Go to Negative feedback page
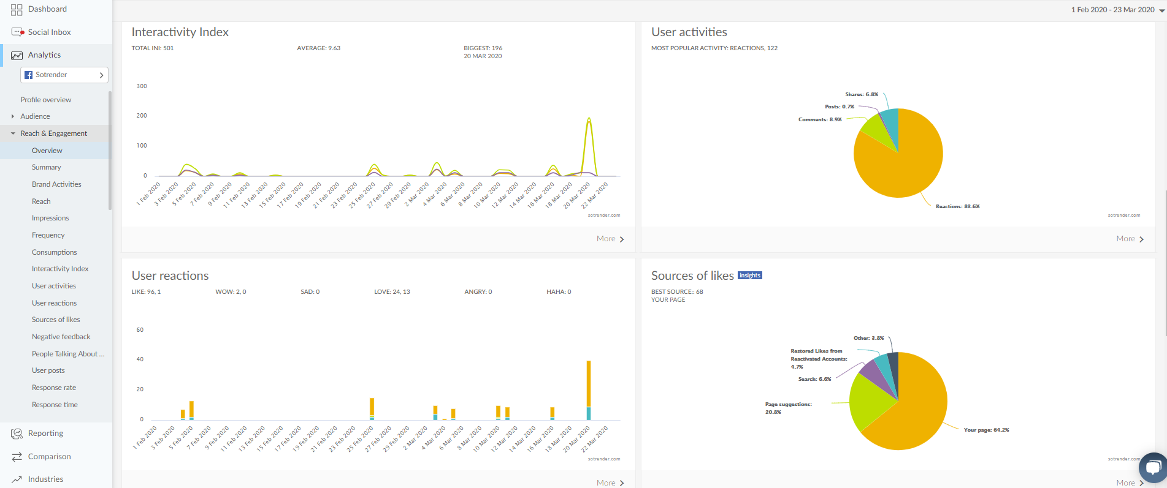The width and height of the screenshot is (1167, 488). pyautogui.click(x=61, y=337)
